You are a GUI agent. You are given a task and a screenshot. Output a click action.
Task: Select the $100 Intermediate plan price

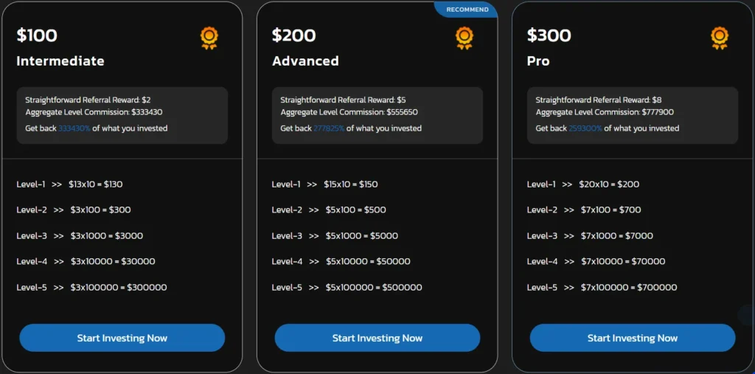[x=37, y=35]
